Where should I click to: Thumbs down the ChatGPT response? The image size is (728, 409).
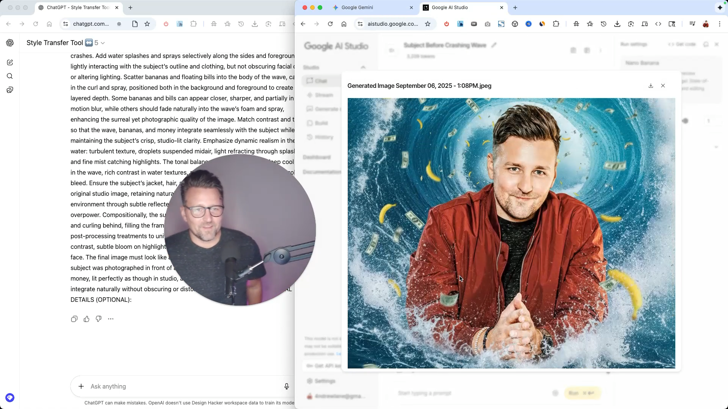99,319
